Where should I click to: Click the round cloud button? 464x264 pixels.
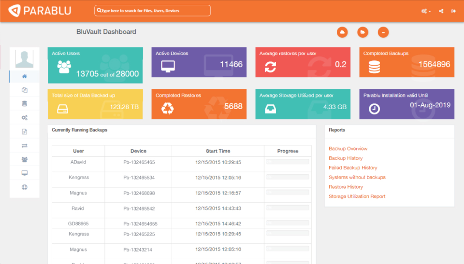(342, 32)
